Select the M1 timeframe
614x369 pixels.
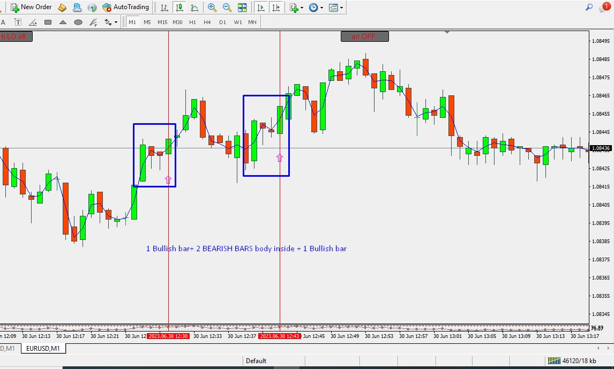click(132, 22)
